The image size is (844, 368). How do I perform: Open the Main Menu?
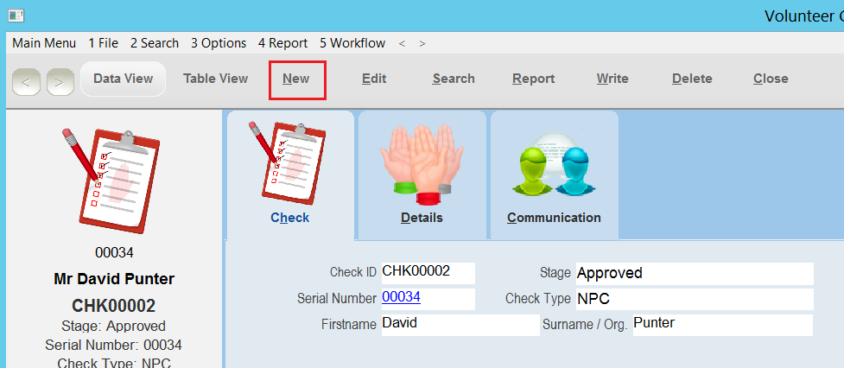(x=44, y=43)
